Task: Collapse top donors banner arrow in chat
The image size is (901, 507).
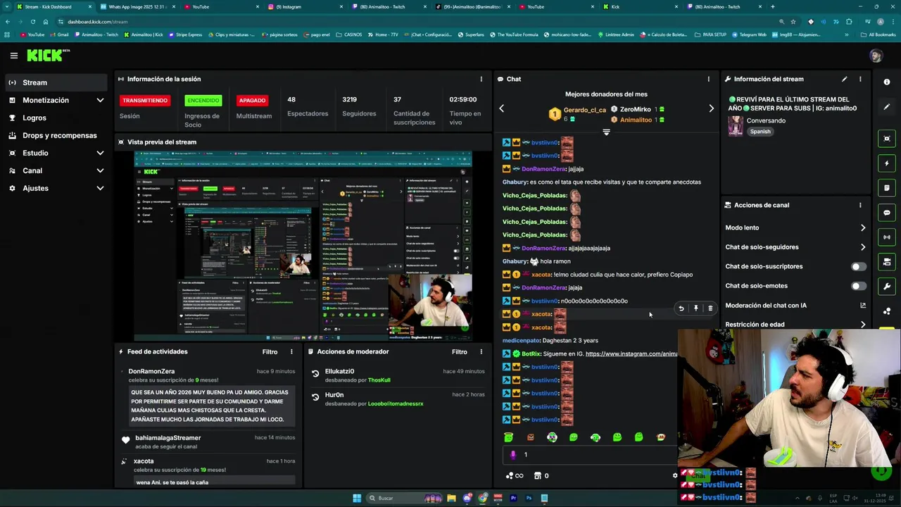Action: [x=606, y=132]
